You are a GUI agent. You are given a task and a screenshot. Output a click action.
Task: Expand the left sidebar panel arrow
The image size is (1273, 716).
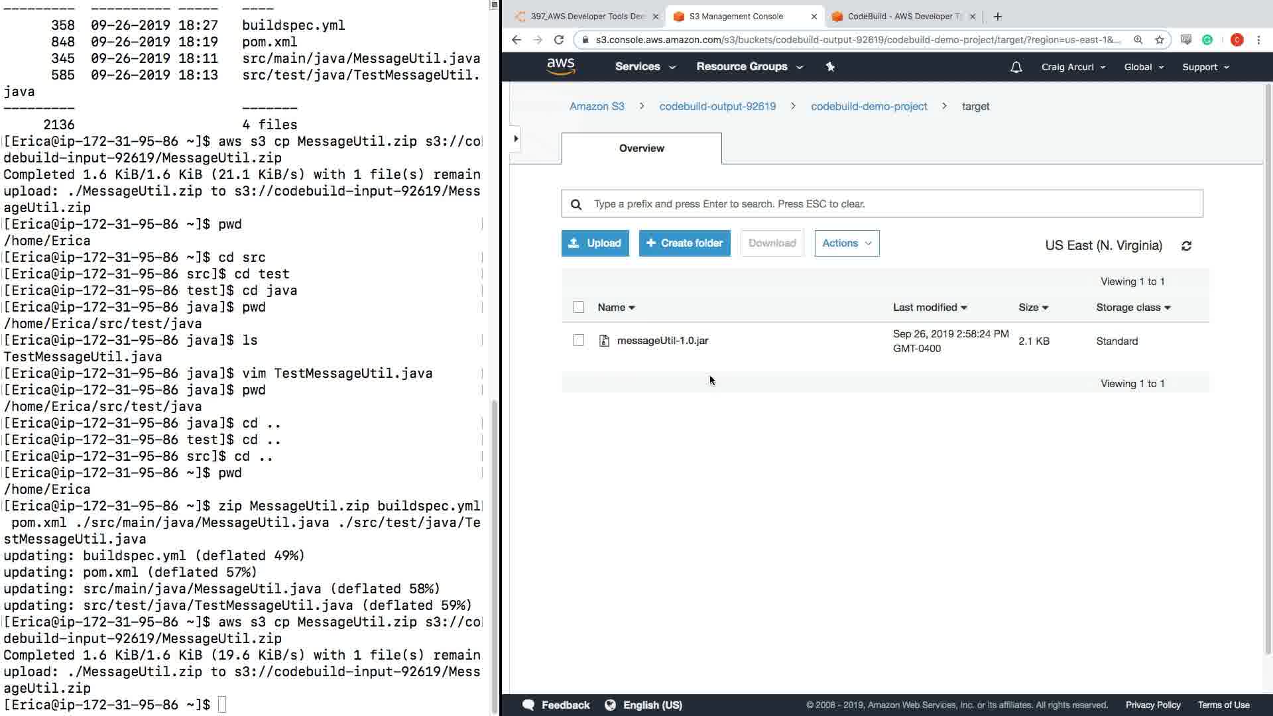tap(516, 139)
